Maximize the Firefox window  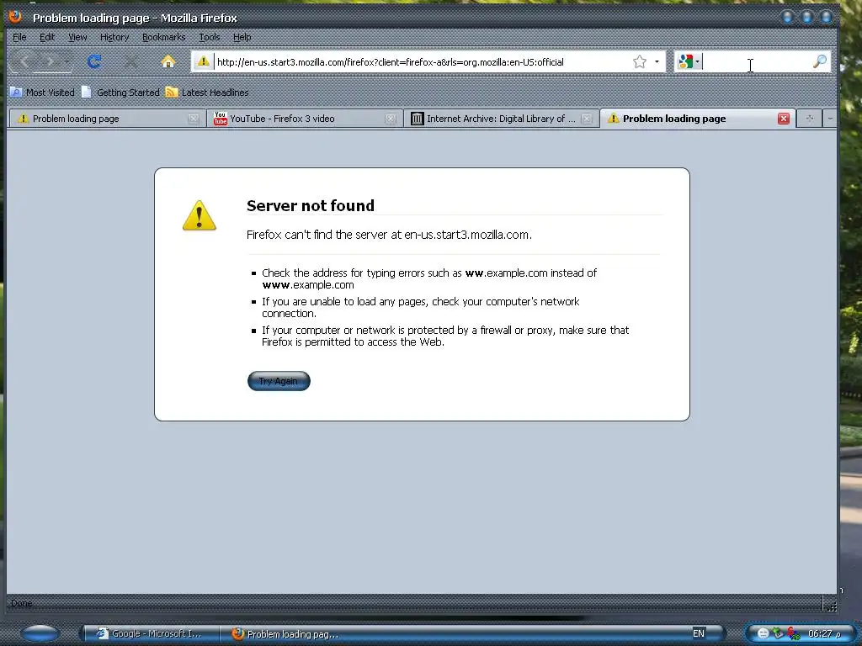pyautogui.click(x=806, y=17)
